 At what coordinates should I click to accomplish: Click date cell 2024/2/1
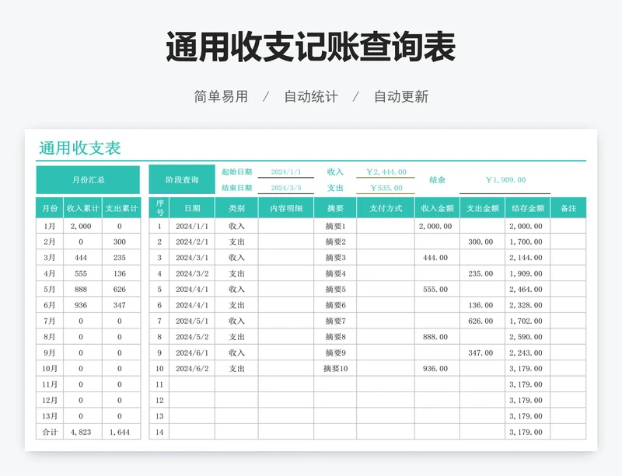pos(192,241)
